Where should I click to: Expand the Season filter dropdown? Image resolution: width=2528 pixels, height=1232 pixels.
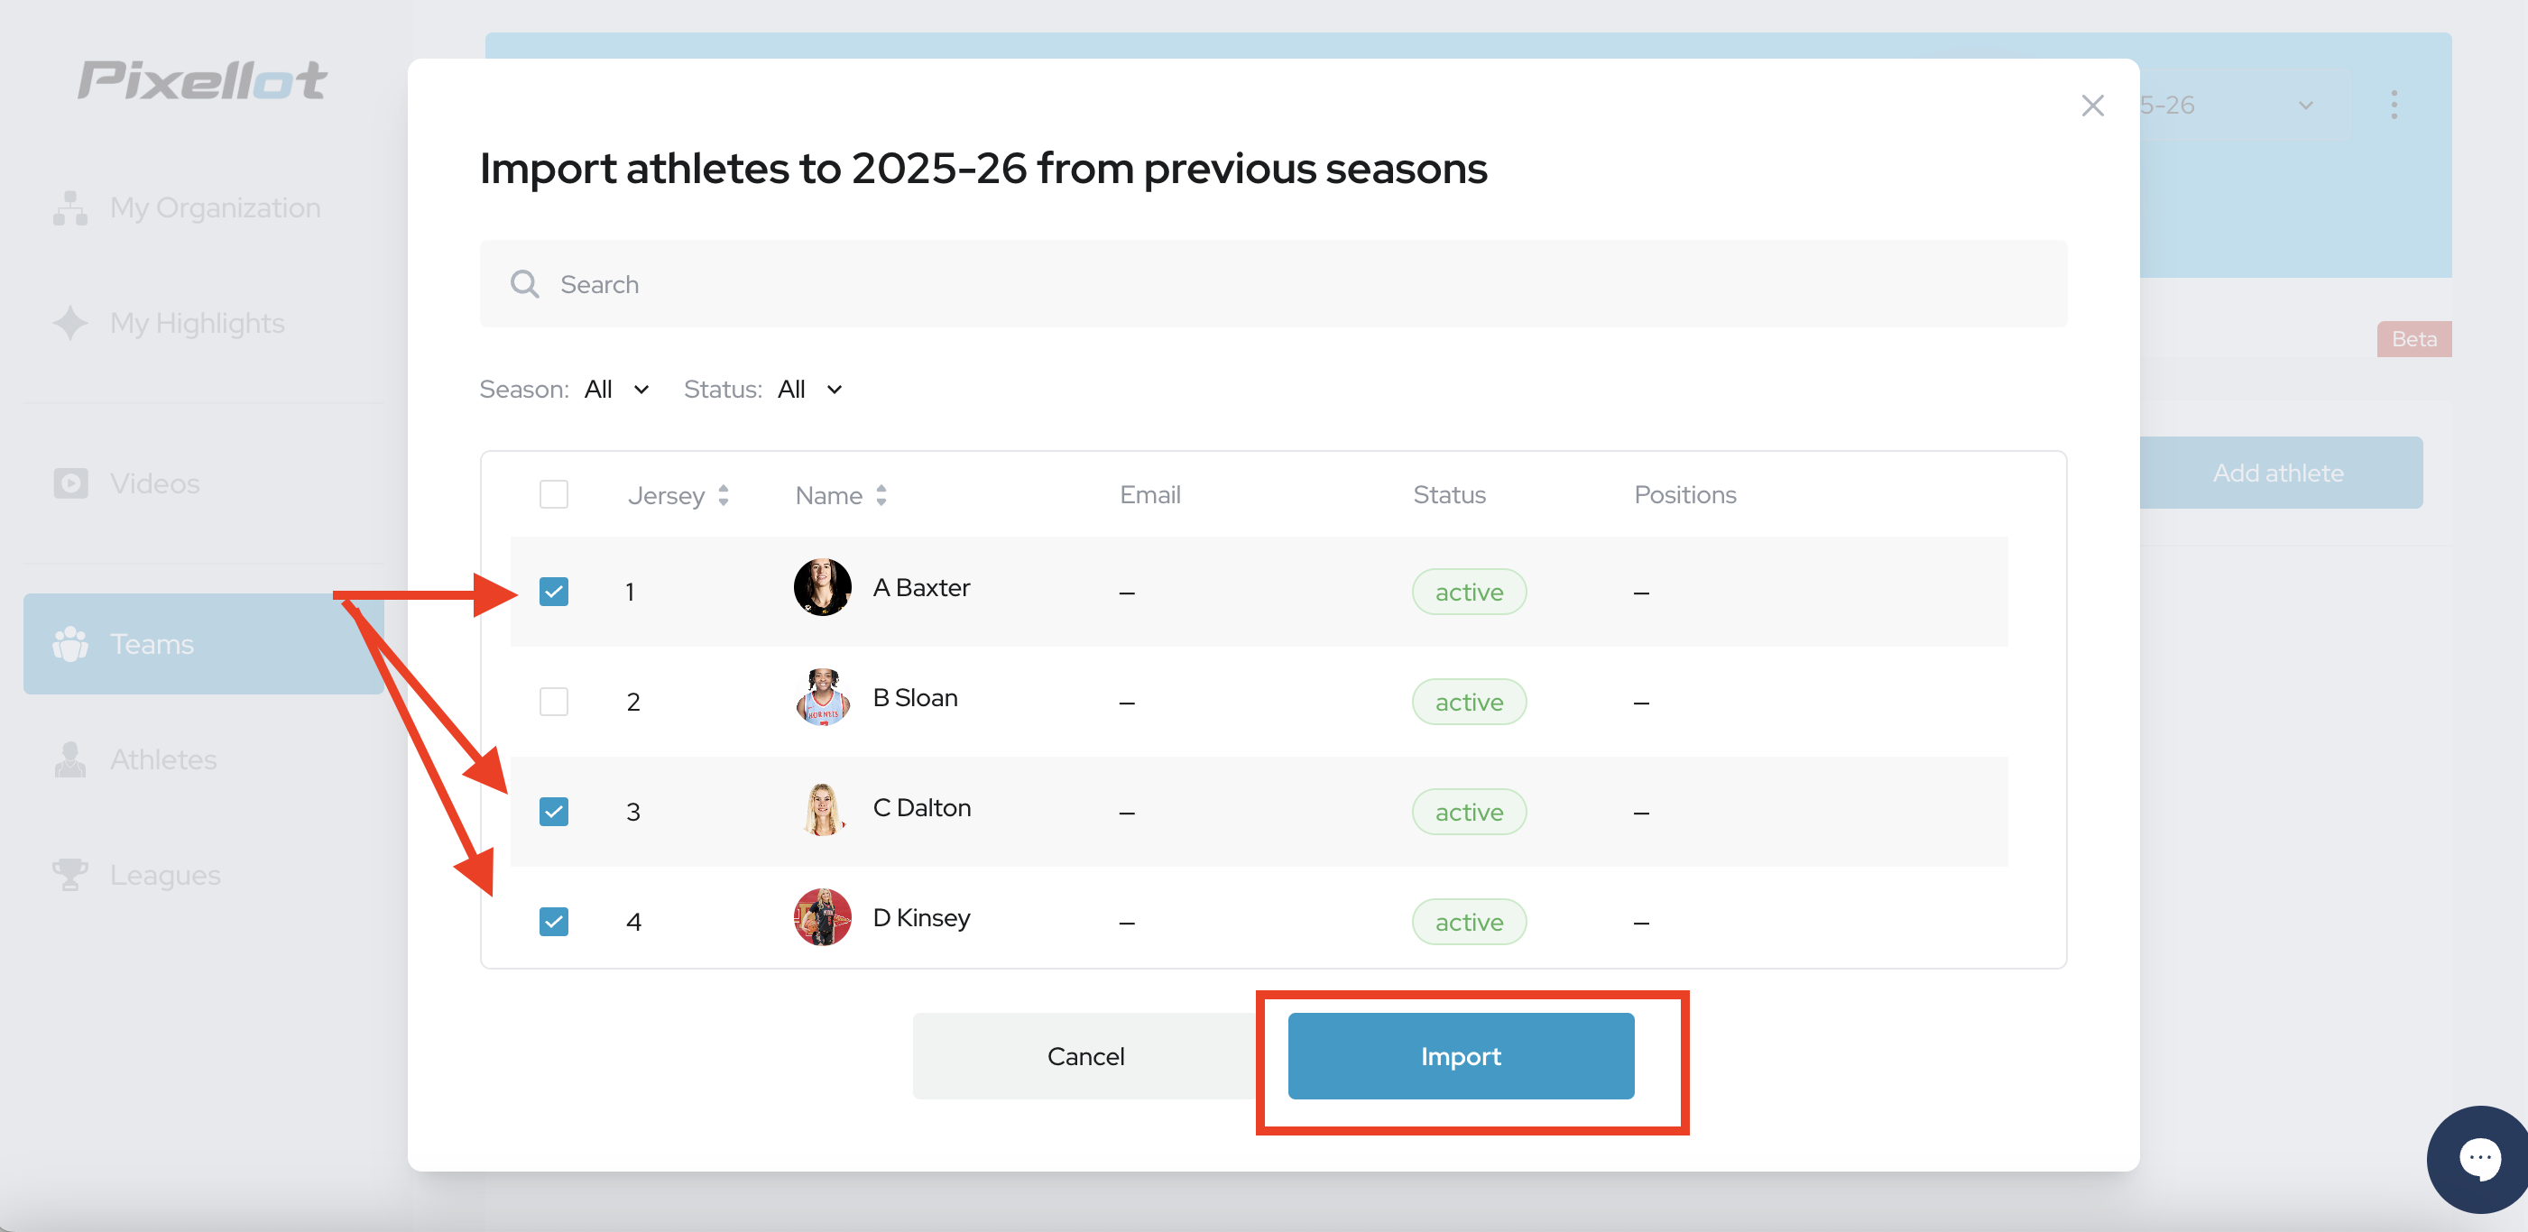coord(616,390)
